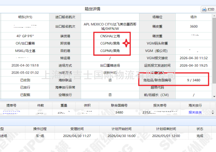The width and height of the screenshot is (216, 152).
Task: Click the details panel scrollbar down arrow
Action: click(x=214, y=97)
